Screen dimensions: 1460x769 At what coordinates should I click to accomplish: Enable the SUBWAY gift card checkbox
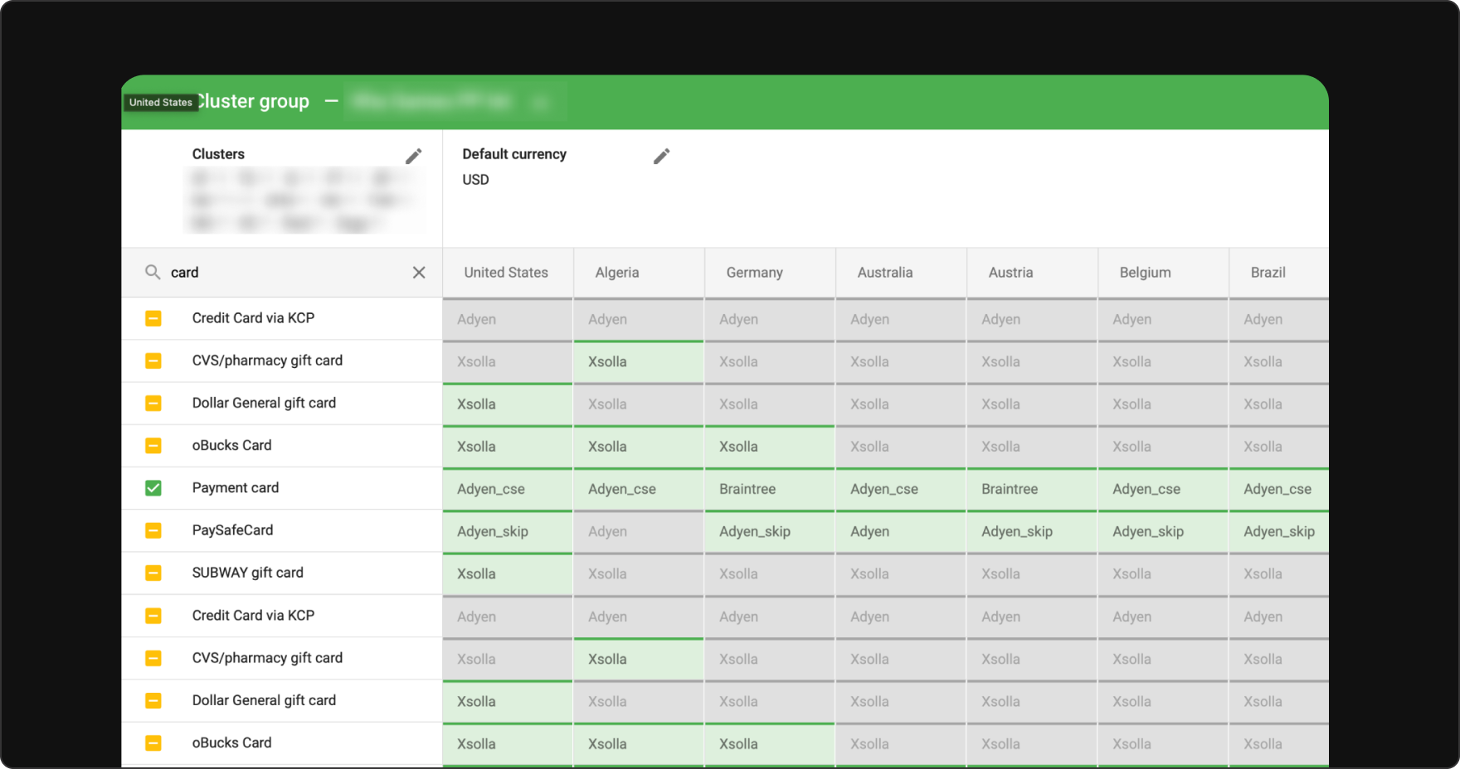[153, 573]
